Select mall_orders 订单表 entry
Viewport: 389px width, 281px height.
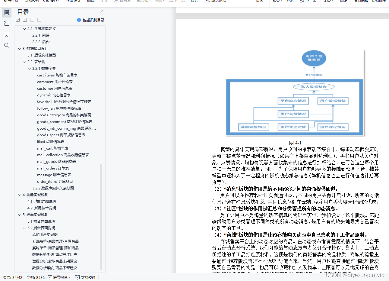tap(53, 168)
